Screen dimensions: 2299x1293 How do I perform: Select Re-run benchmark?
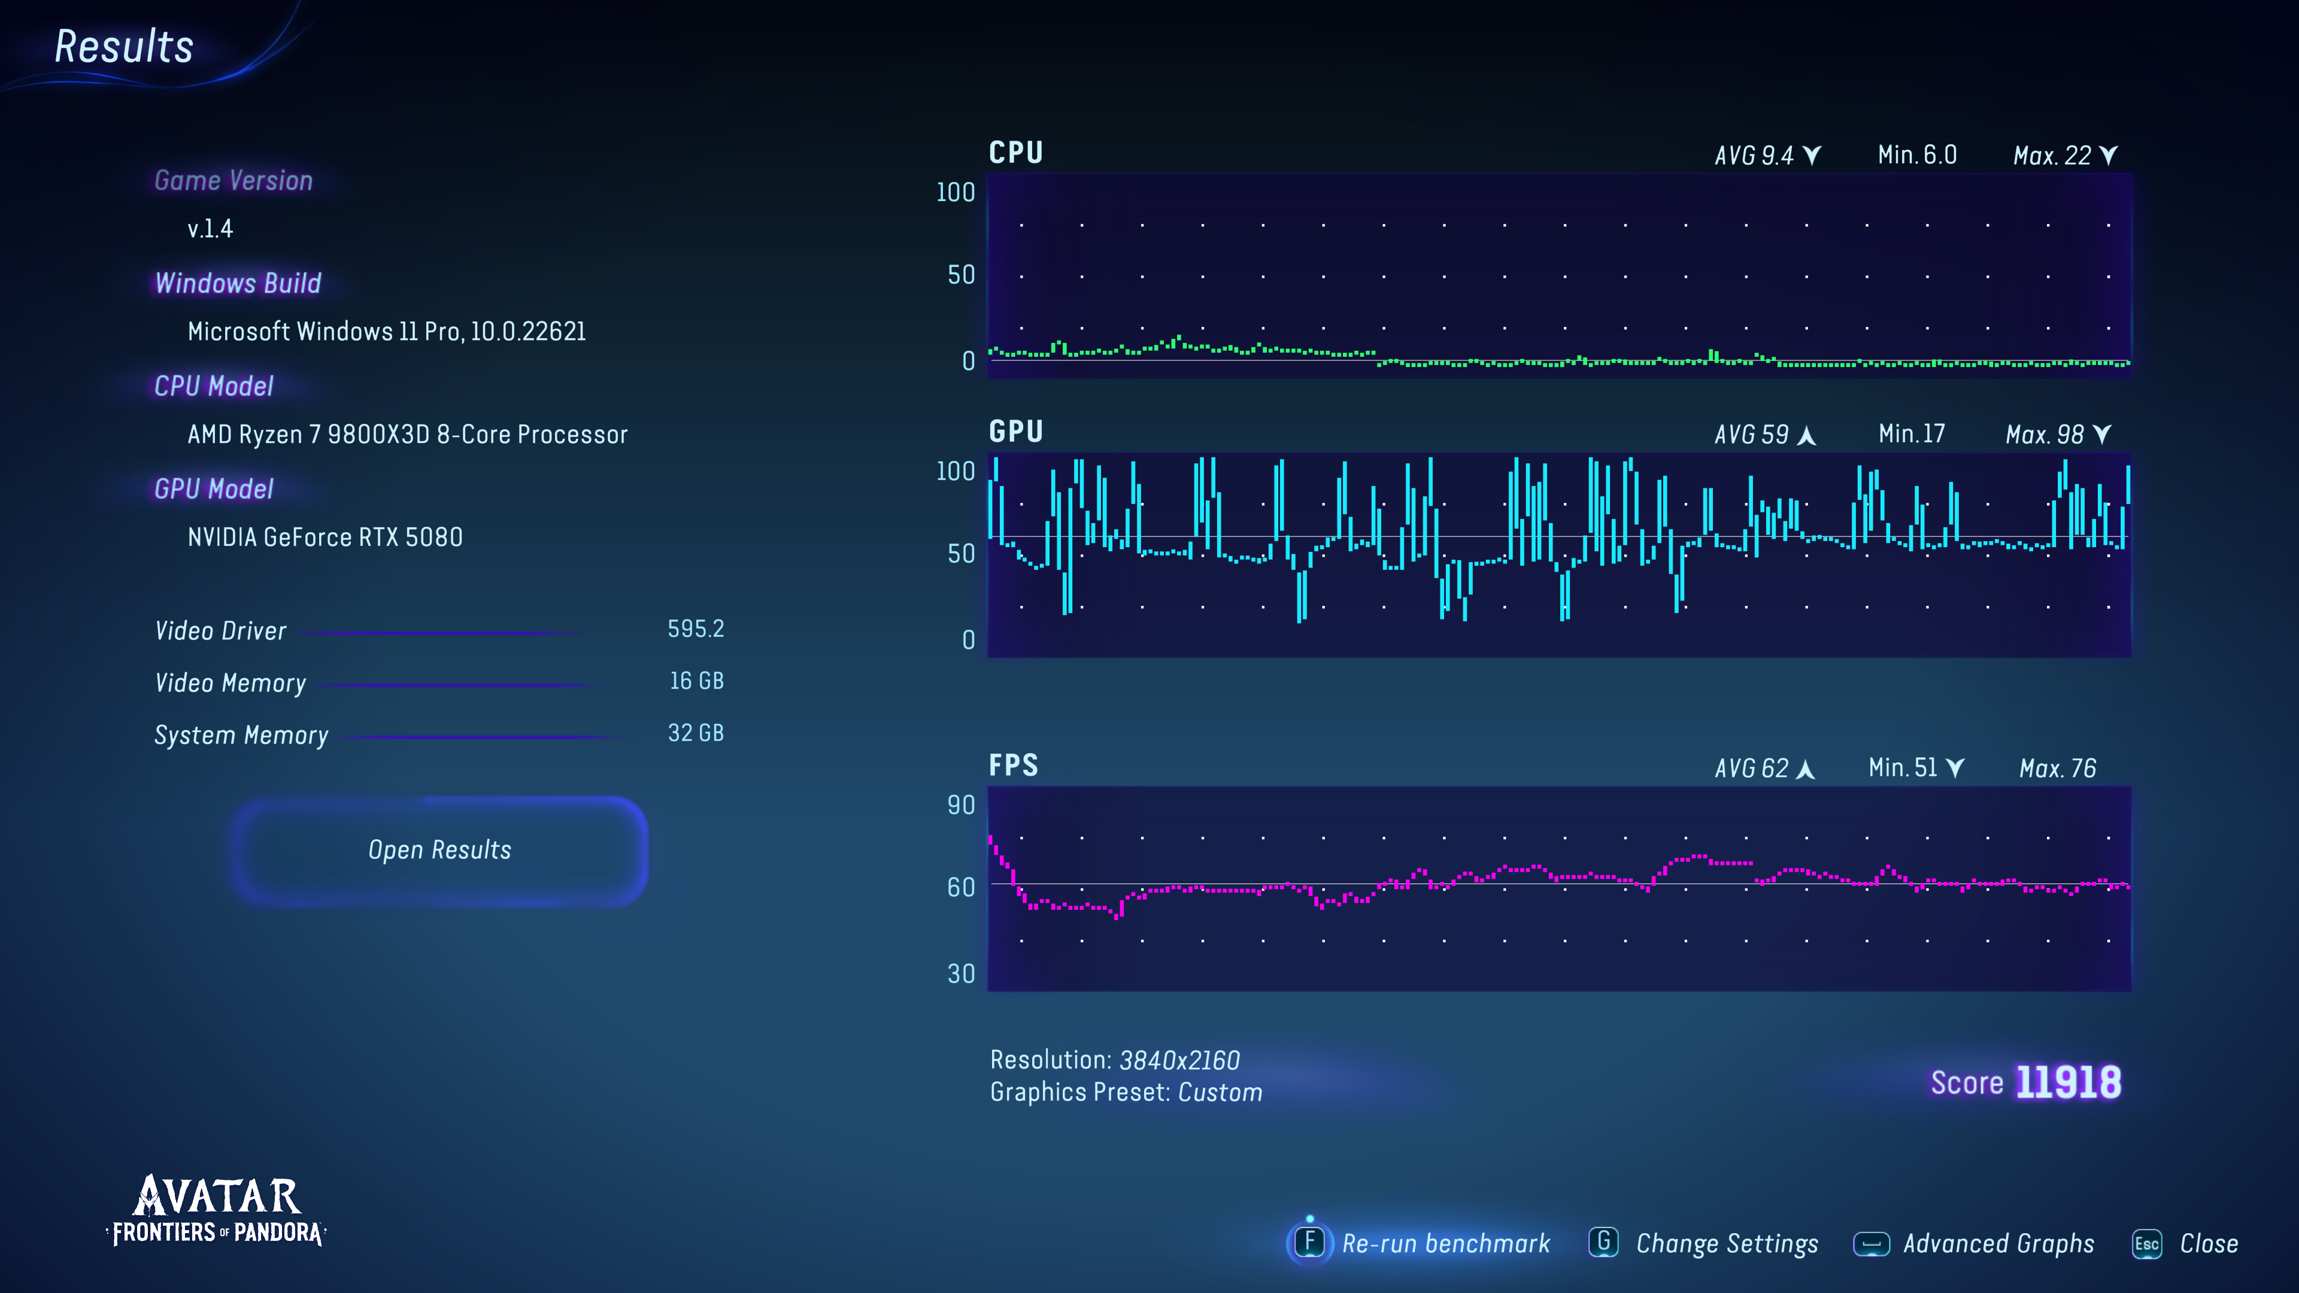1446,1243
